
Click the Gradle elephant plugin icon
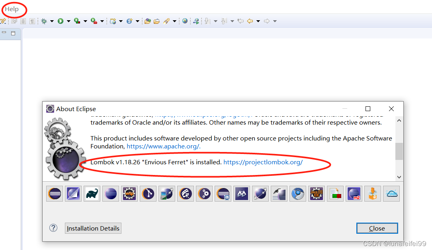92,194
